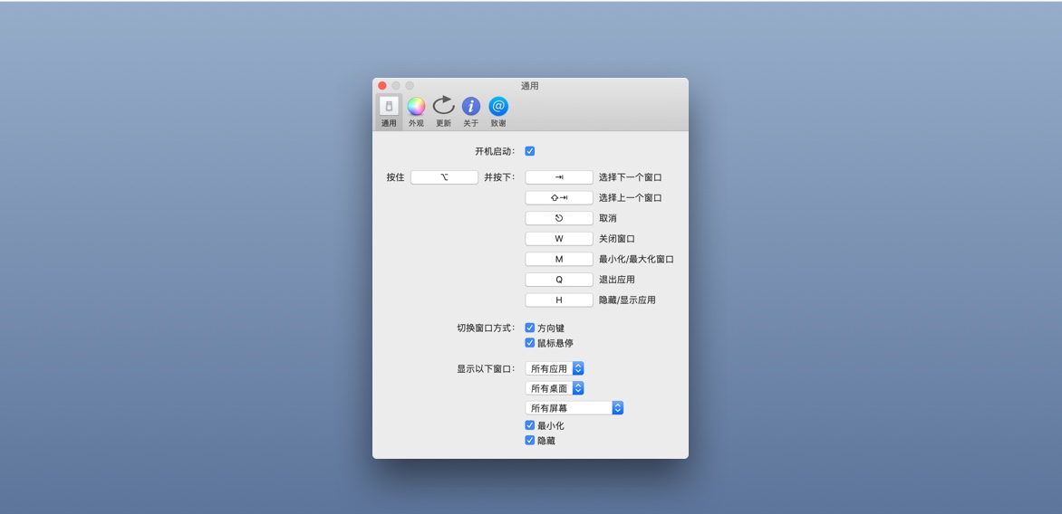The height and width of the screenshot is (514, 1062).
Task: Close the 通用 preferences window
Action: (382, 86)
